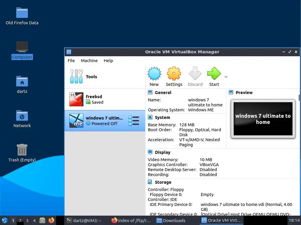Switch to workspace 3
The image size is (301, 225).
[27, 221]
